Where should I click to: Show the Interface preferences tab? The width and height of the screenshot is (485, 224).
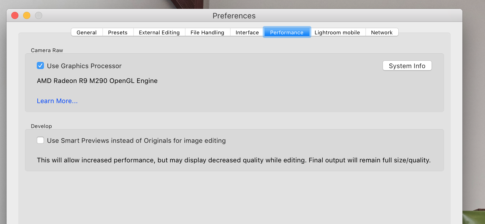click(247, 32)
